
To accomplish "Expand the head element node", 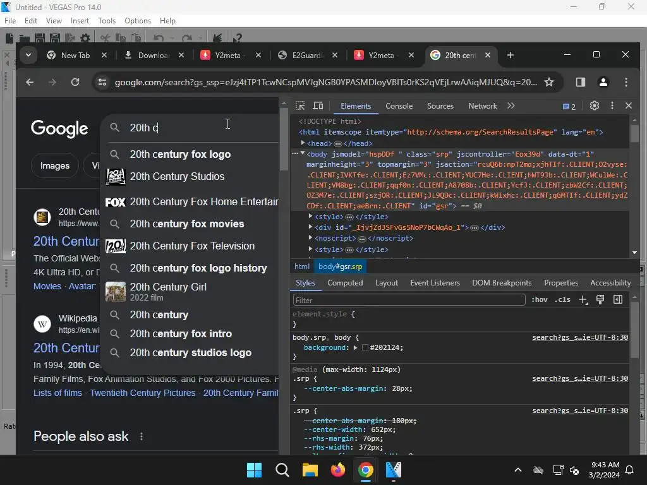I will click(x=303, y=143).
